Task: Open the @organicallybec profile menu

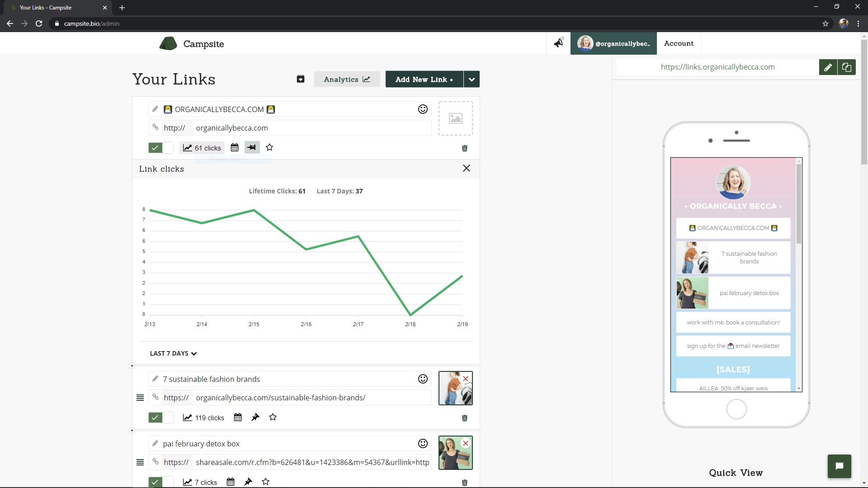Action: tap(613, 43)
